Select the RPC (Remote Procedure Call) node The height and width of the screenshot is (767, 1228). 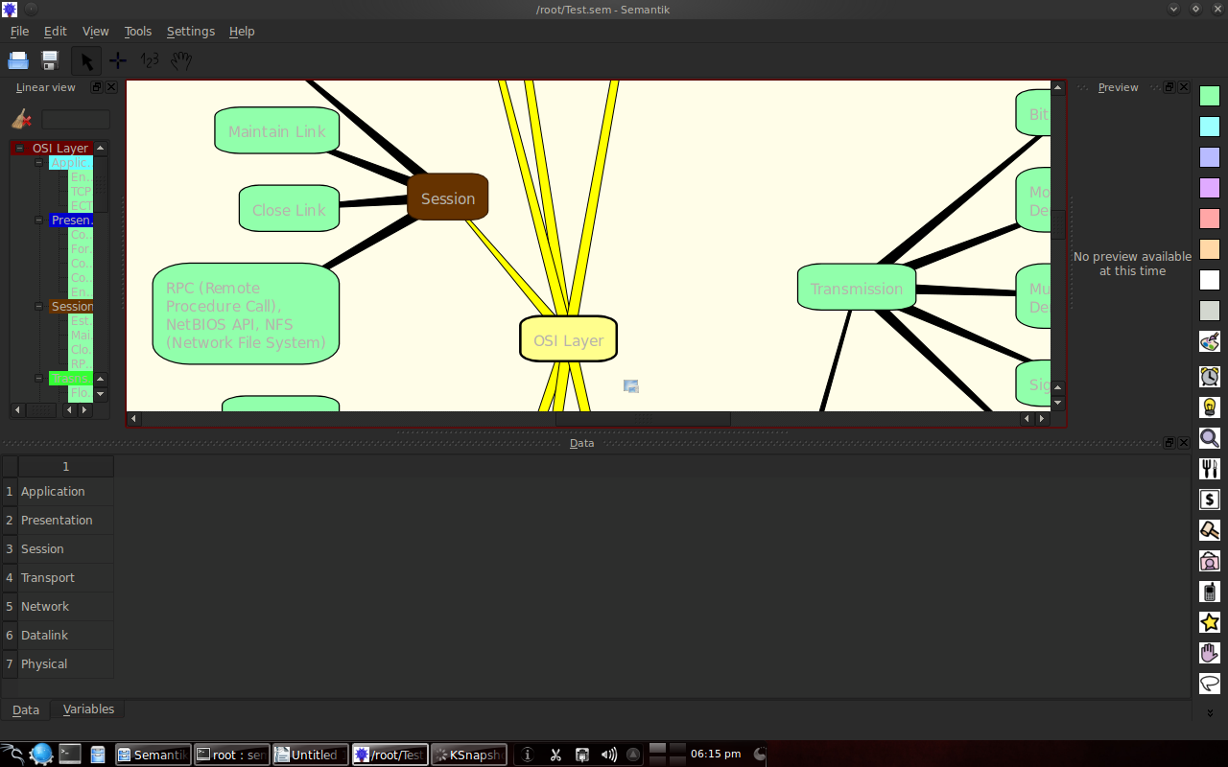click(247, 314)
